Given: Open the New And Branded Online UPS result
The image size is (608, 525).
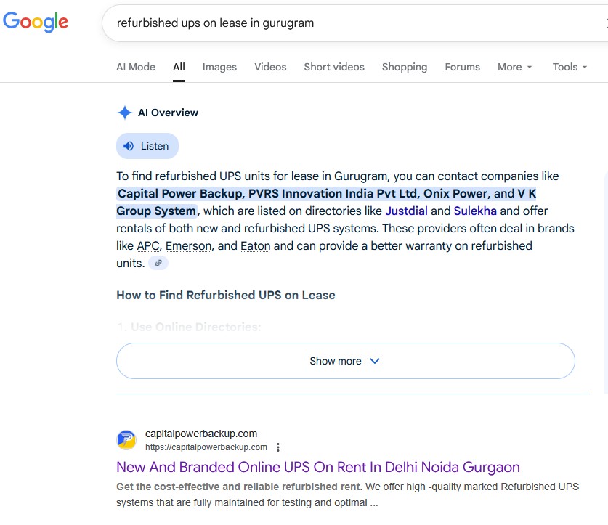Looking at the screenshot, I should tap(318, 467).
